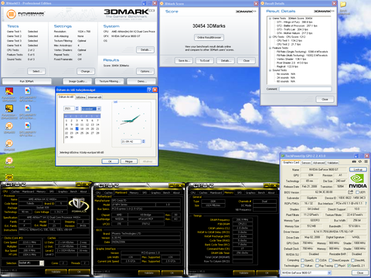Collapse Feature Tests node in Result Details

coord(270,48)
